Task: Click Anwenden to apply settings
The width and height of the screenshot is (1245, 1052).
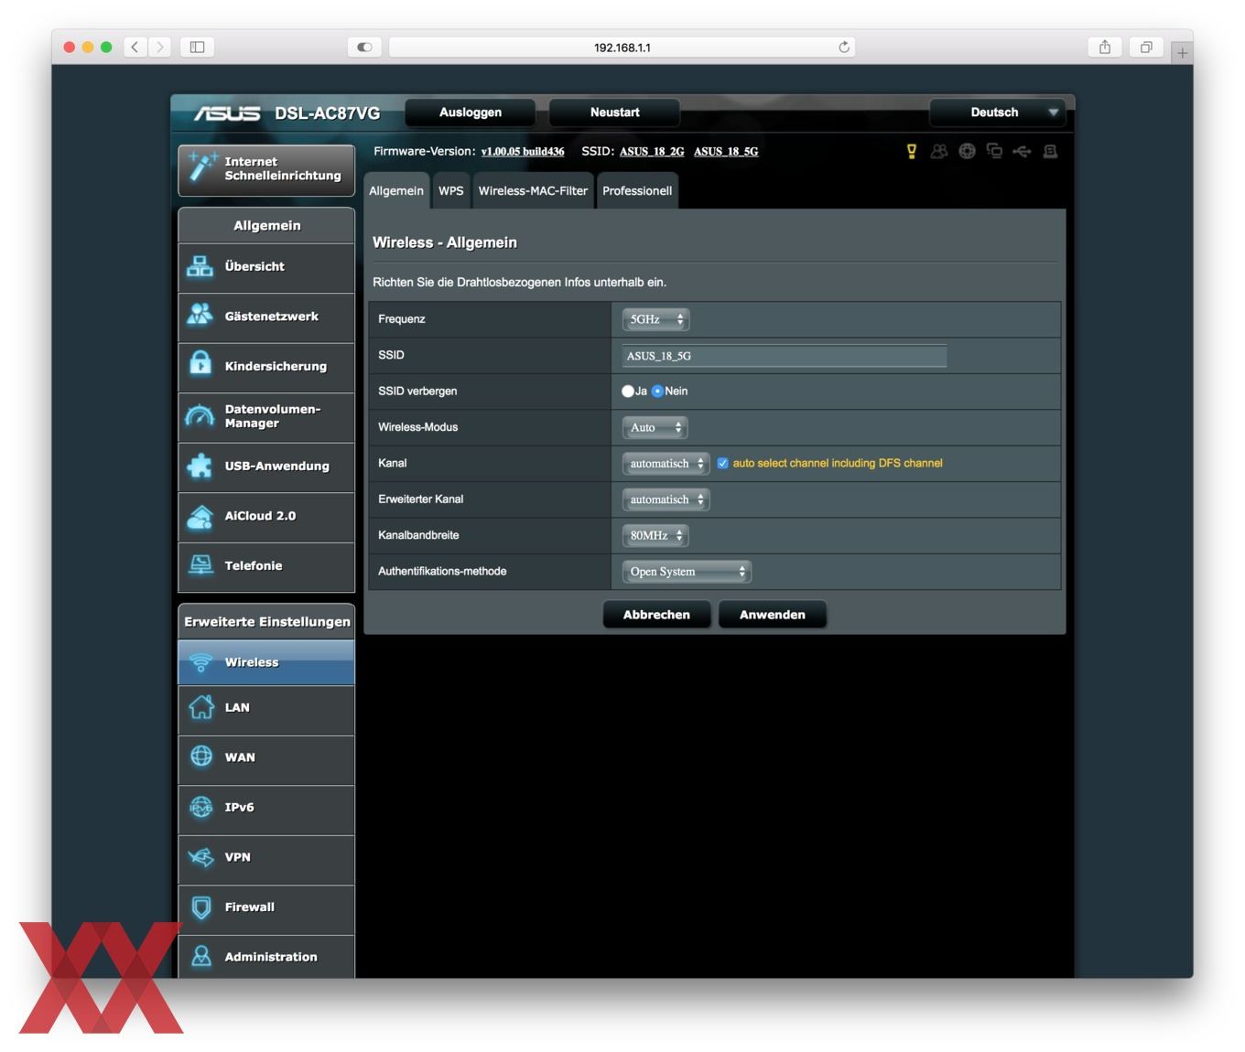Action: 773,615
